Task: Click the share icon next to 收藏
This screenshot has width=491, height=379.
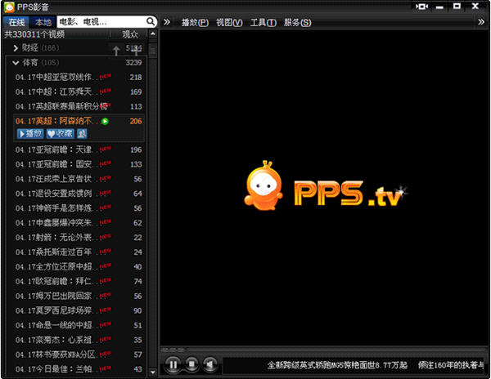Action: coord(82,133)
